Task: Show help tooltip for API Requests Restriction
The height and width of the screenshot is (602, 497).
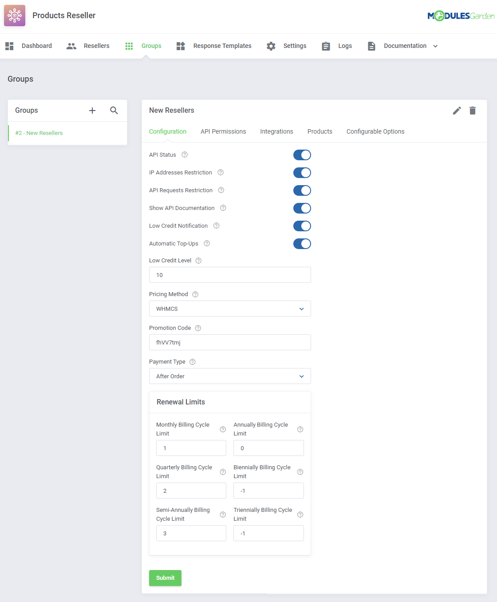Action: [x=221, y=190]
